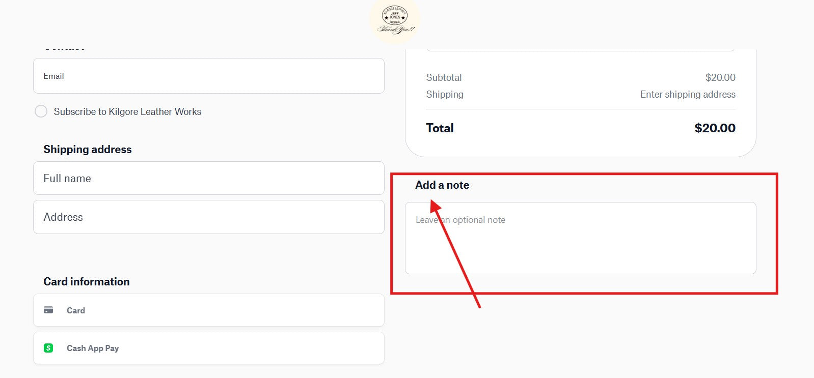The image size is (814, 378).
Task: Click the Shipping label in order summary
Action: point(445,94)
